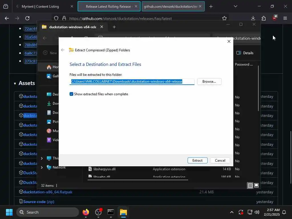Viewport: 292px width, 219px height.
Task: Open the Windows Start menu
Action: tap(9, 212)
